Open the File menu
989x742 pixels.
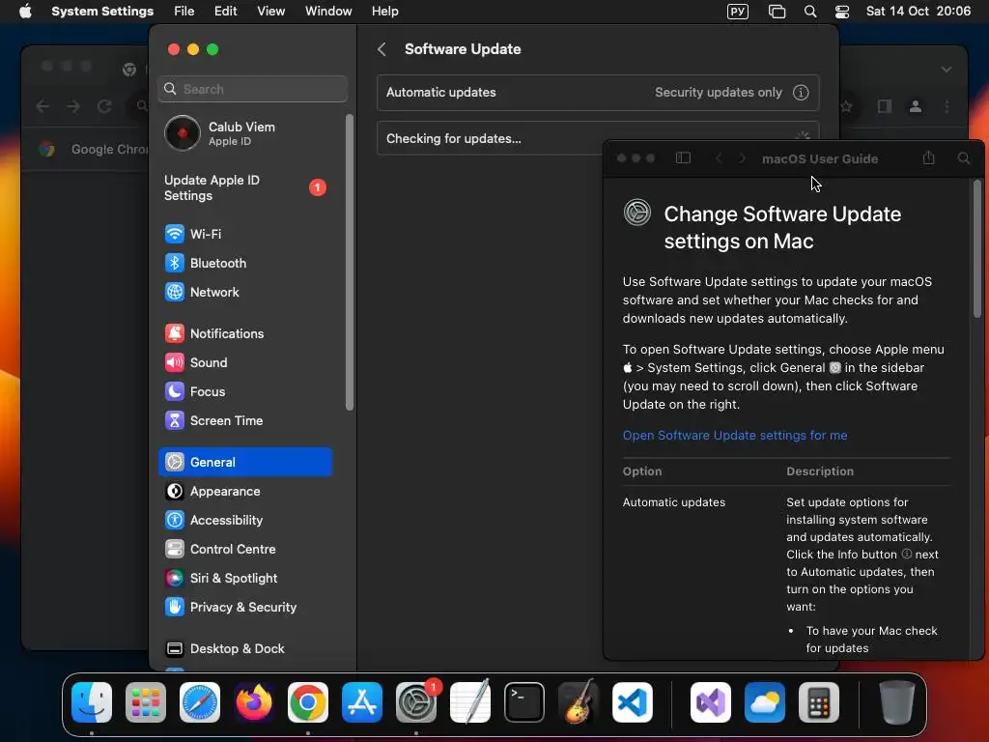point(184,12)
